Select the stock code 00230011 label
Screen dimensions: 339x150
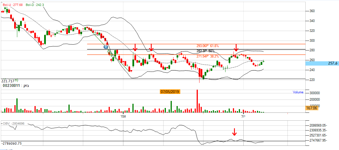11,85
